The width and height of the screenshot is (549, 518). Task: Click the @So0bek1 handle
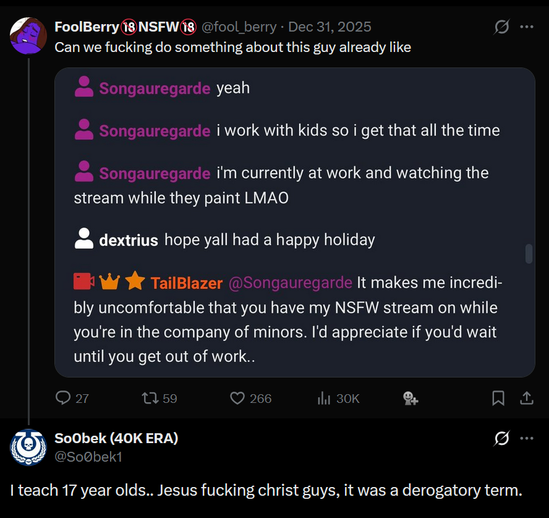[88, 457]
